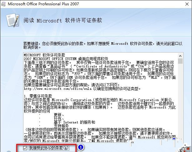Click the '1. 零售许可条款' heading line
The image size is (192, 152).
click(38, 96)
